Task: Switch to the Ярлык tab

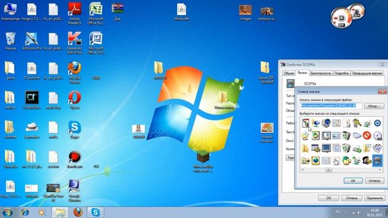Action: pyautogui.click(x=302, y=73)
